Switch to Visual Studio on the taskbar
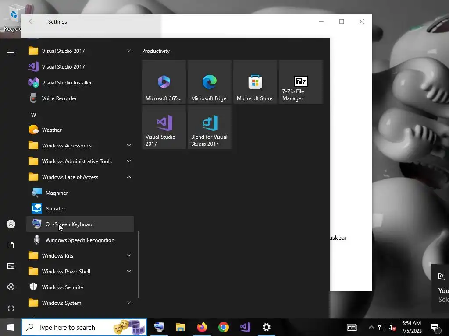 click(245, 327)
